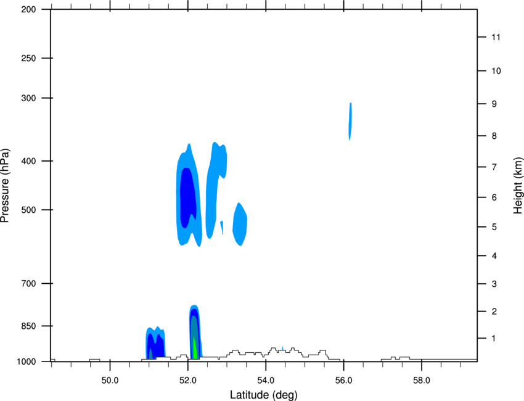Click the "Height (km)" axis title
The image size is (524, 401).
[518, 186]
